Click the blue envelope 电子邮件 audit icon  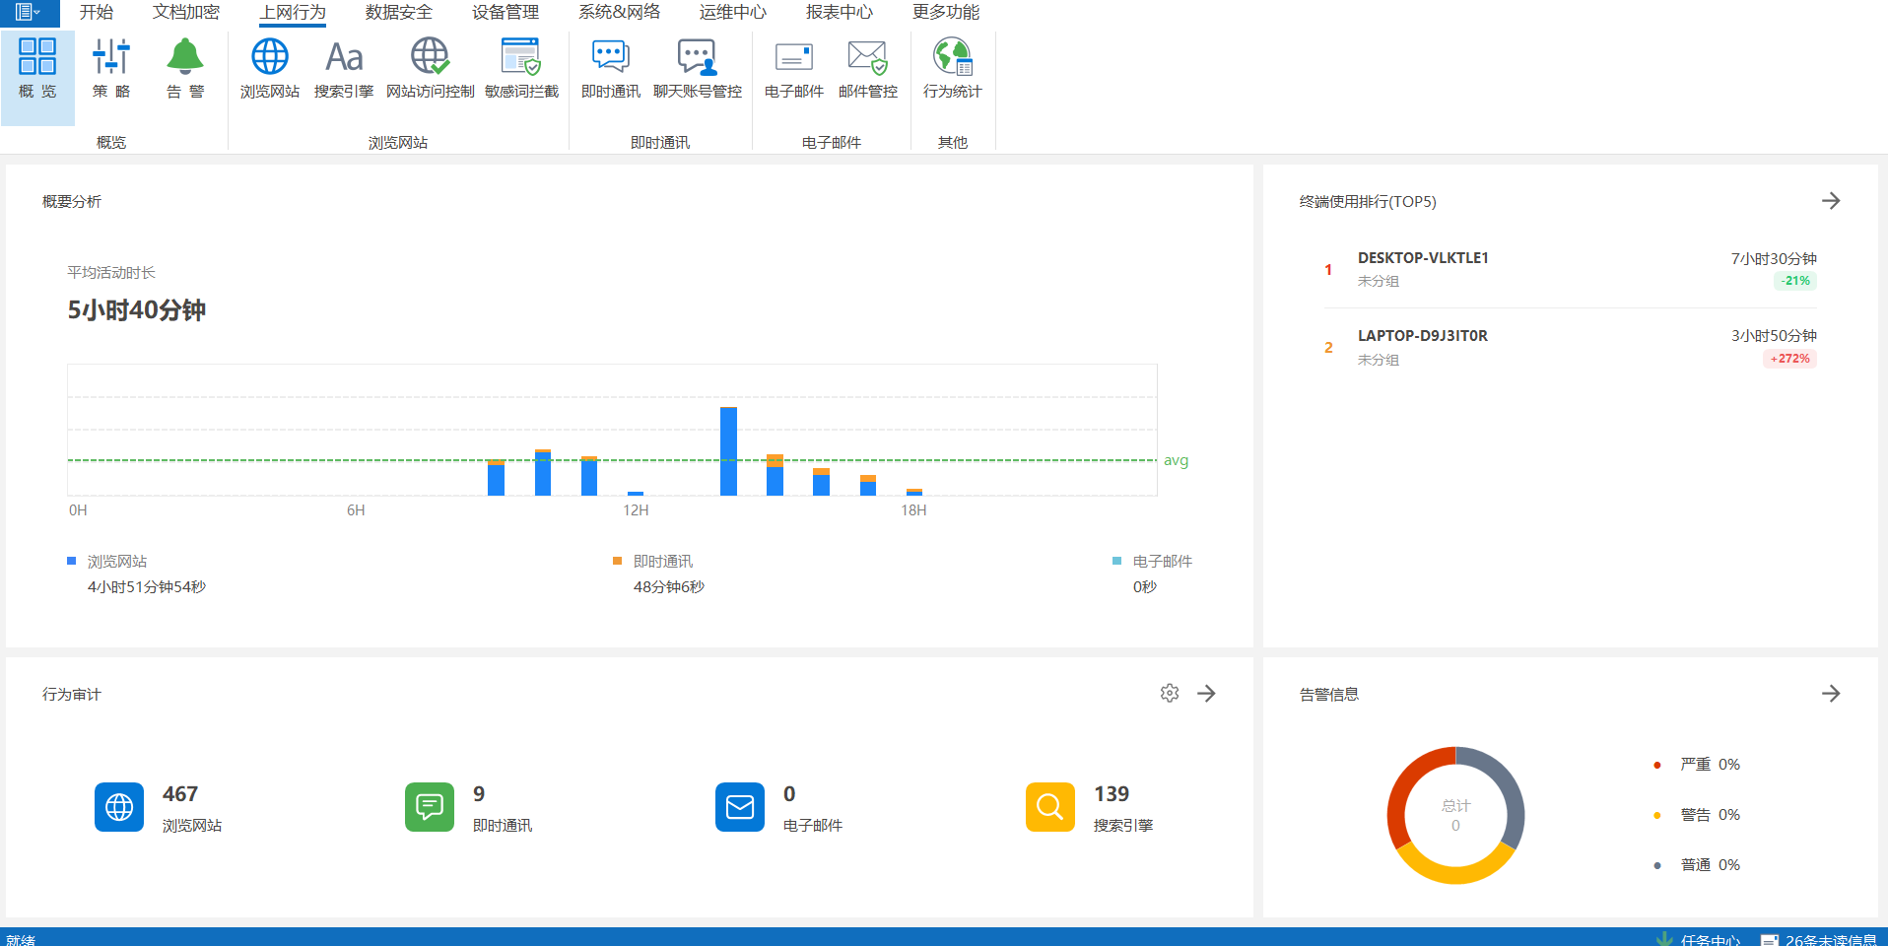740,807
